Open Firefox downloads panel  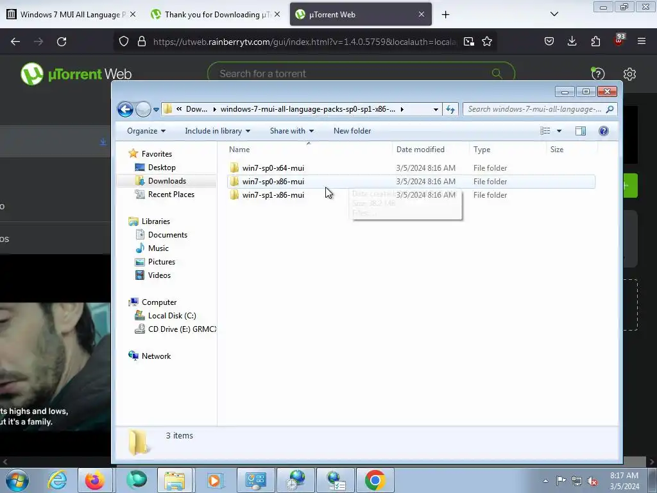pyautogui.click(x=572, y=42)
